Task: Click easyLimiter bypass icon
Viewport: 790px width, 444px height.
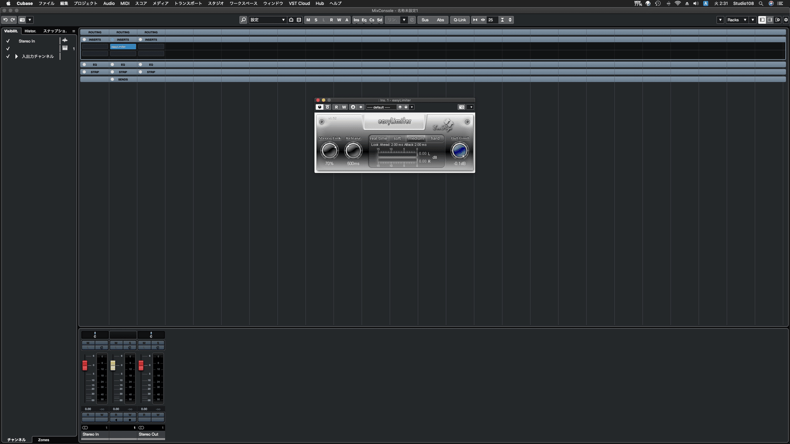Action: tap(327, 107)
